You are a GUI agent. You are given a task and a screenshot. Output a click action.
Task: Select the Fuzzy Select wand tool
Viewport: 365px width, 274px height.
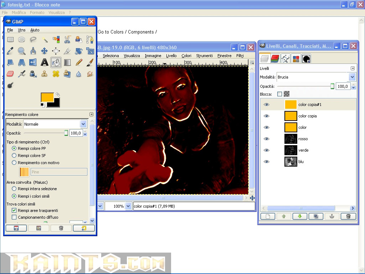(x=45, y=39)
